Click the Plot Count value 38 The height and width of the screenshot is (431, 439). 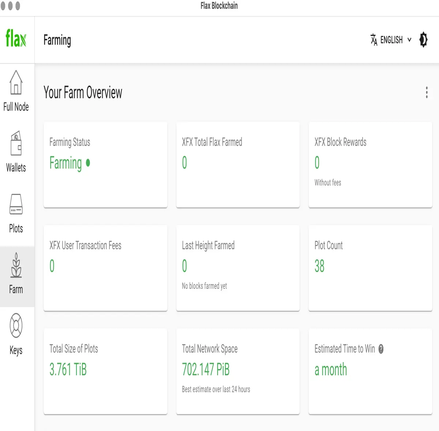tap(319, 266)
